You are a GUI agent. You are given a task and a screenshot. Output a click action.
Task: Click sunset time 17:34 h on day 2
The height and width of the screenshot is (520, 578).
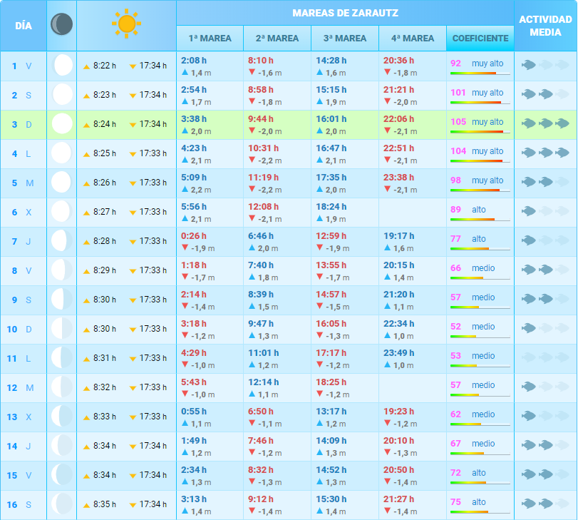click(153, 95)
